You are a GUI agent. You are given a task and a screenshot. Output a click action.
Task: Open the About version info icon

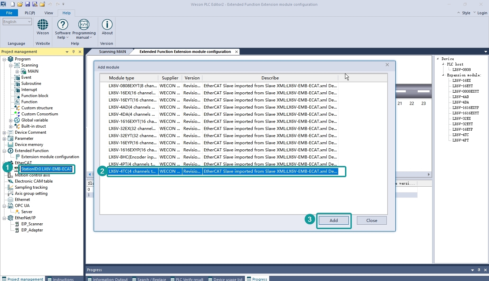pyautogui.click(x=107, y=24)
